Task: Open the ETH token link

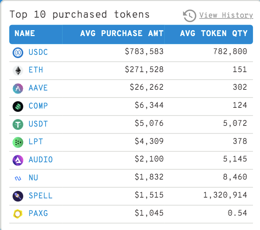Action: [36, 70]
